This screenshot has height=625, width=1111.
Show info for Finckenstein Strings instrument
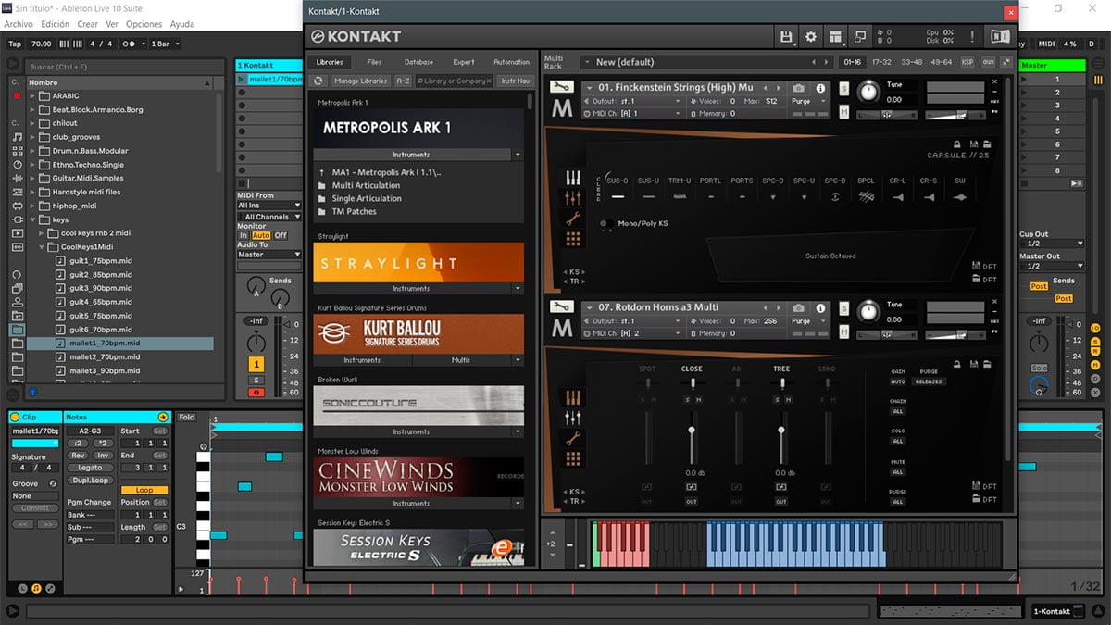pyautogui.click(x=820, y=88)
